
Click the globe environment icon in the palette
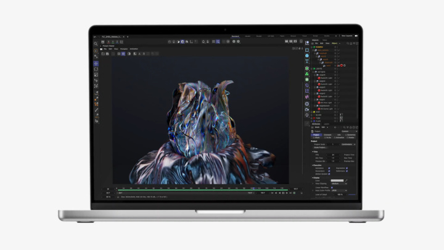pyautogui.click(x=307, y=104)
